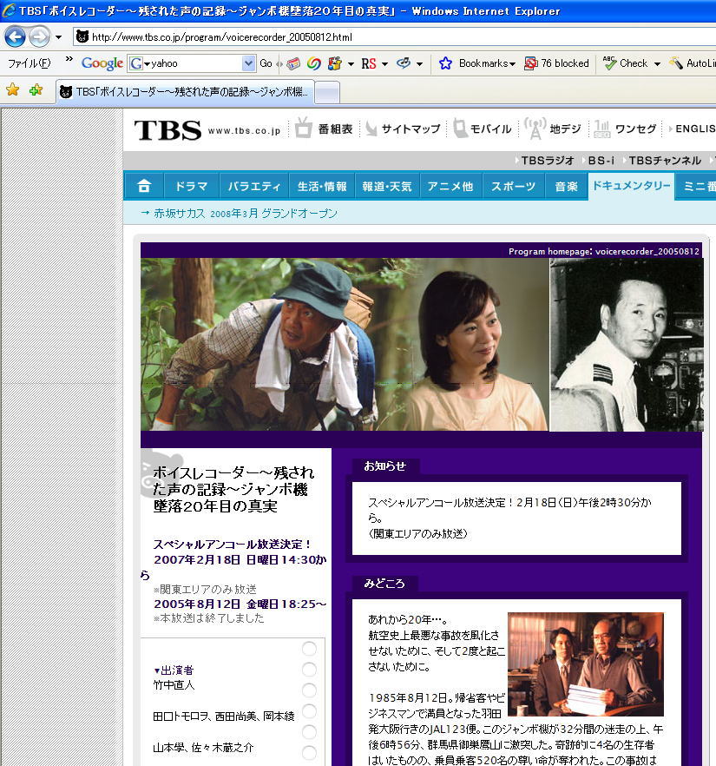This screenshot has width=716, height=766.
Task: Select the バラエティ navigation tab
Action: tap(254, 186)
